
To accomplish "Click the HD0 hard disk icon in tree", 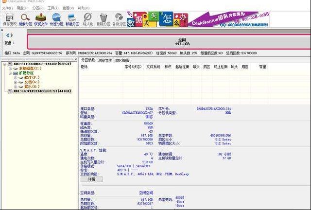I will coord(10,64).
